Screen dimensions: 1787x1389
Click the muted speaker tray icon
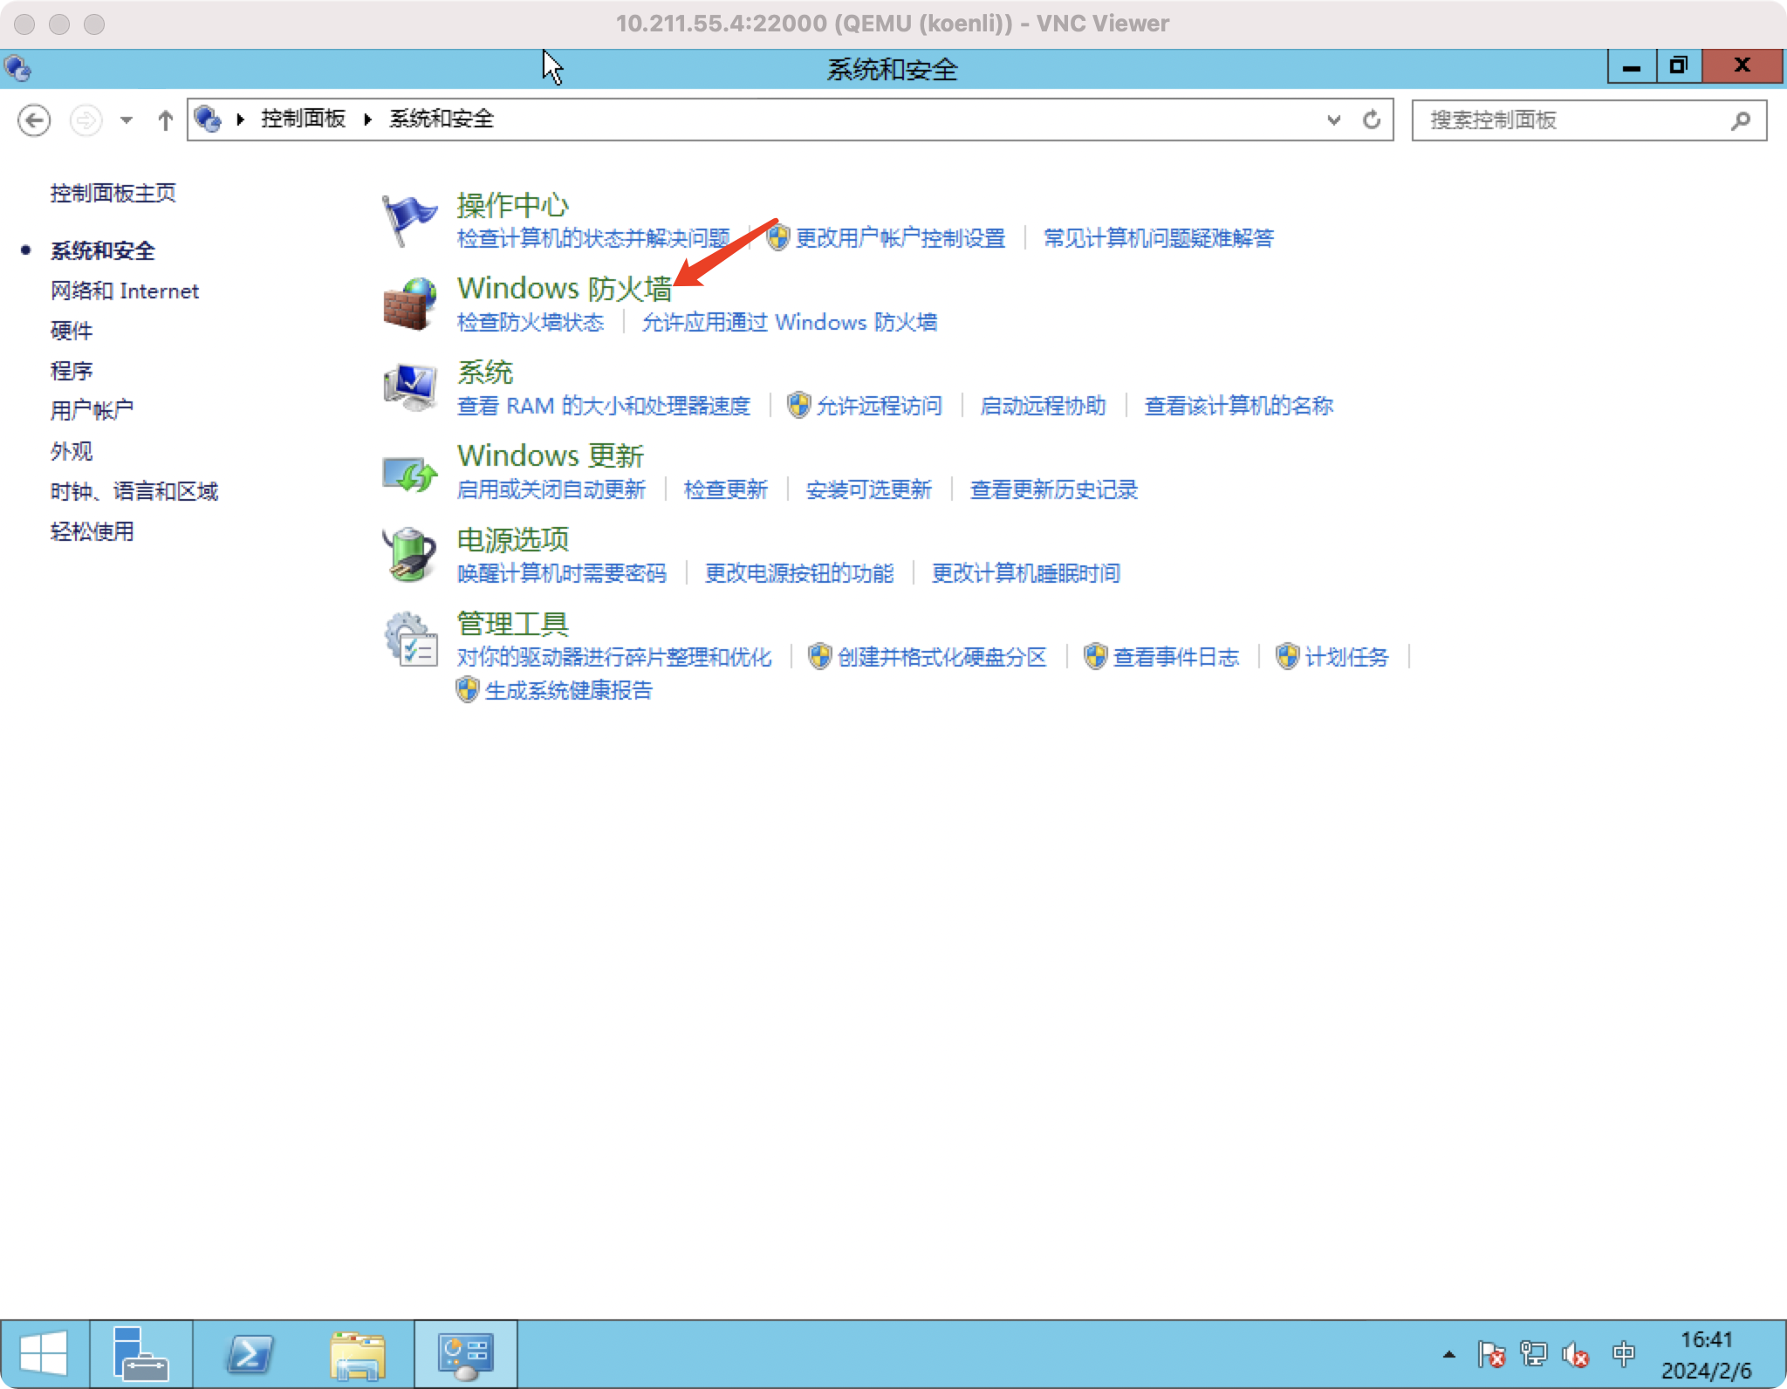(x=1576, y=1354)
